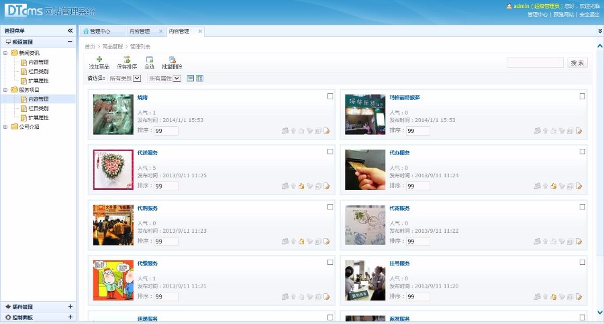This screenshot has width=604, height=324.
Task: Click the 批量删除 batch delete icon
Action: pos(172,59)
